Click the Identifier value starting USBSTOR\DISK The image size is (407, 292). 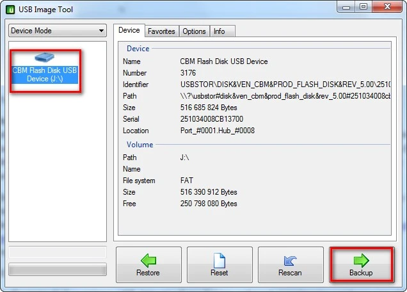click(285, 85)
